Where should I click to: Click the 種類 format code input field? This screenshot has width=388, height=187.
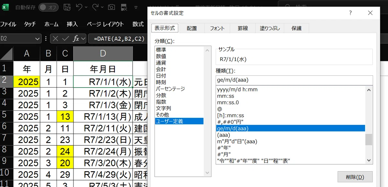(x=294, y=80)
